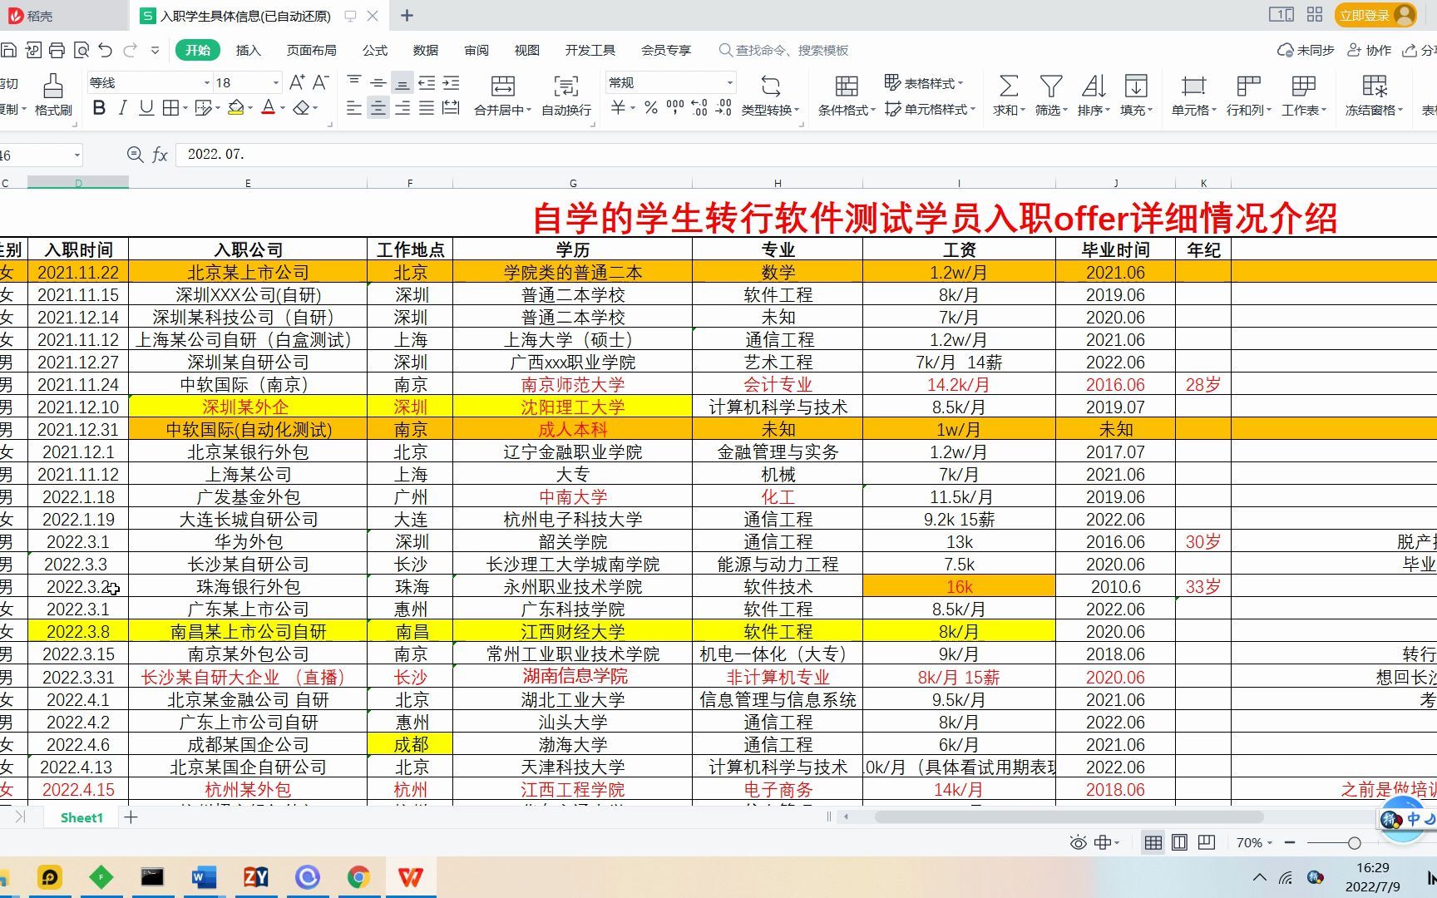Viewport: 1437px width, 898px height.
Task: Click the print icon in quick access toolbar
Action: 57,51
